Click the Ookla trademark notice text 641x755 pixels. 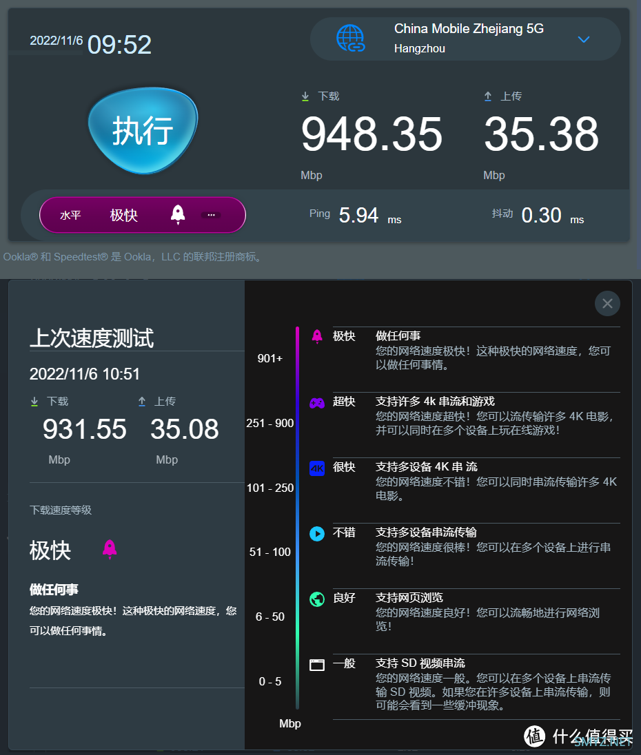pos(134,257)
